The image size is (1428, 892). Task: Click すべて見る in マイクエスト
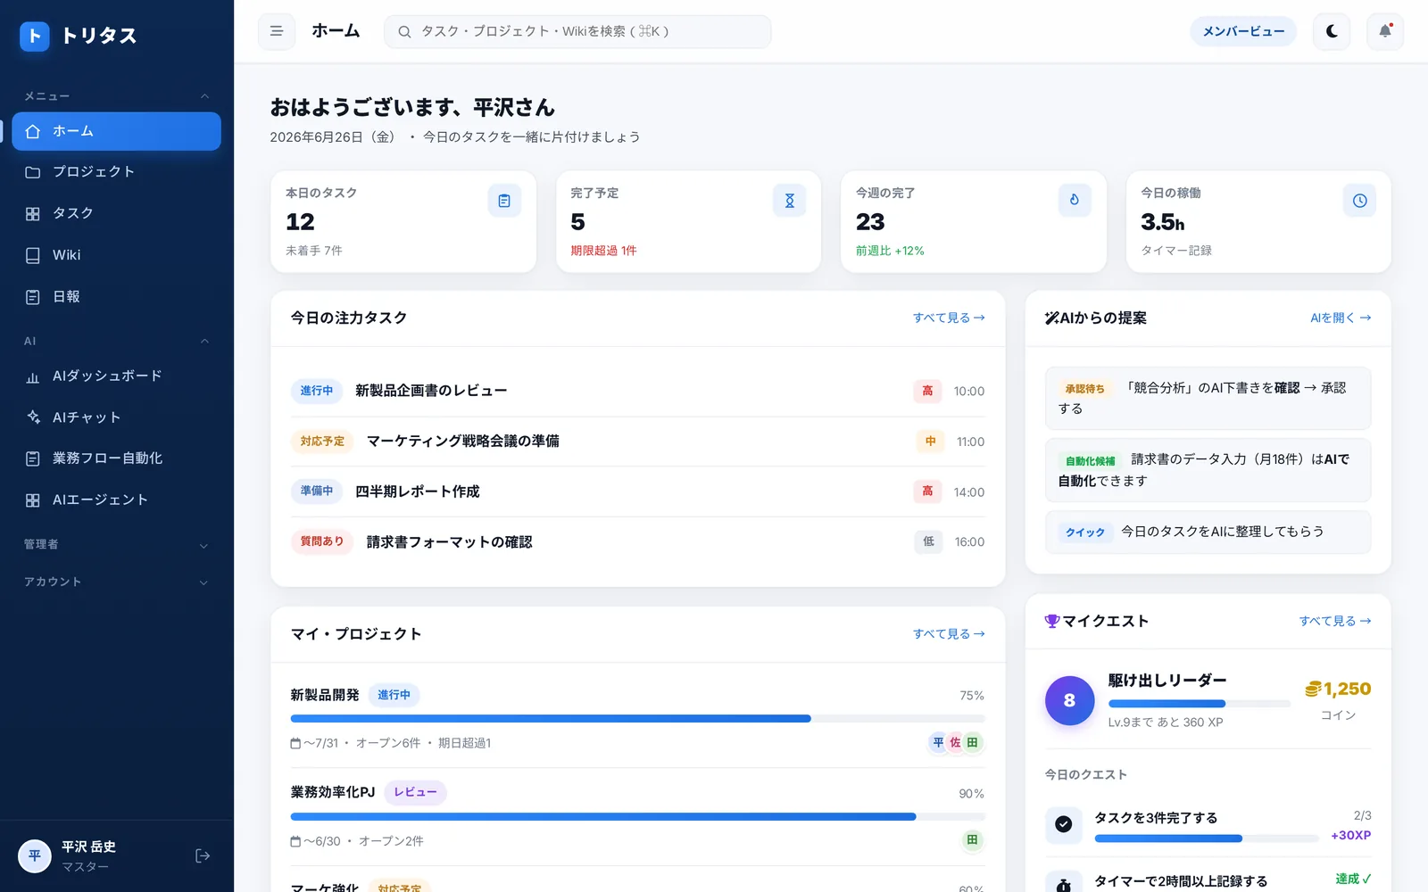[1335, 621]
